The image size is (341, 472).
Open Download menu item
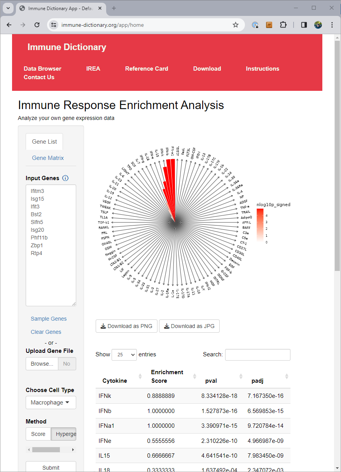coord(207,69)
